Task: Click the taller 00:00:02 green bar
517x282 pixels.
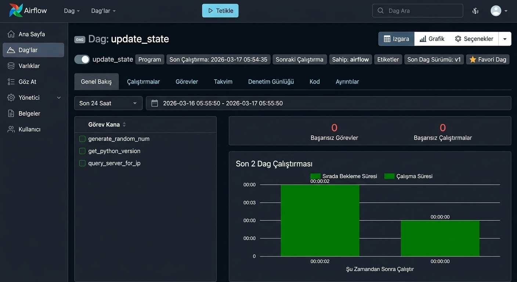Action: [x=320, y=220]
